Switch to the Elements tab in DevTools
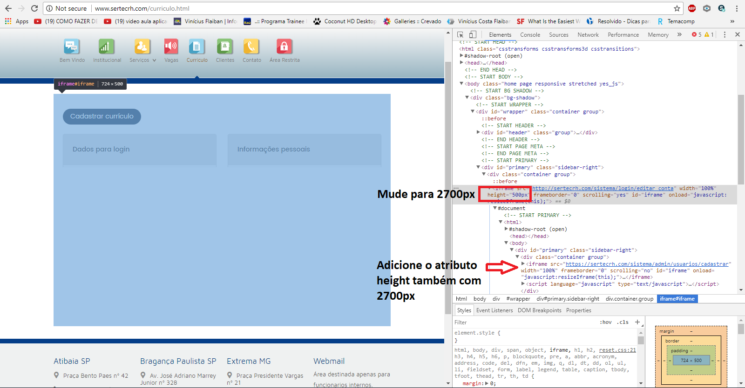 coord(500,35)
